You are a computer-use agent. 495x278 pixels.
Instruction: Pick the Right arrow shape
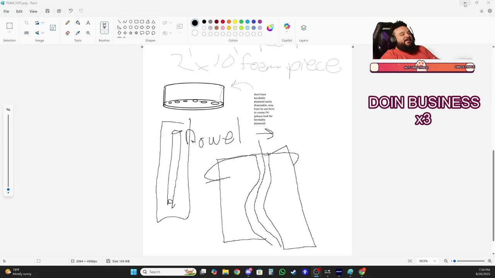pos(142,27)
